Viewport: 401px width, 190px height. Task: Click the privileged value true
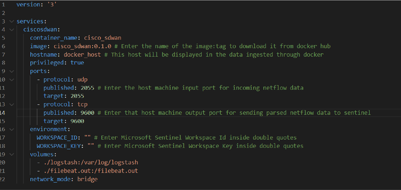(x=77, y=63)
